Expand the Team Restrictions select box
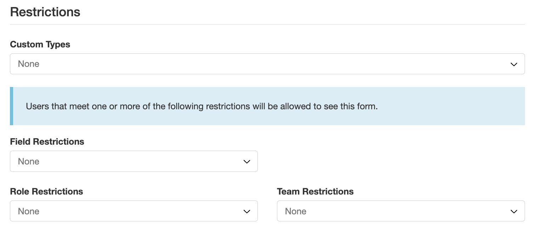Image resolution: width=537 pixels, height=232 pixels. (x=400, y=211)
